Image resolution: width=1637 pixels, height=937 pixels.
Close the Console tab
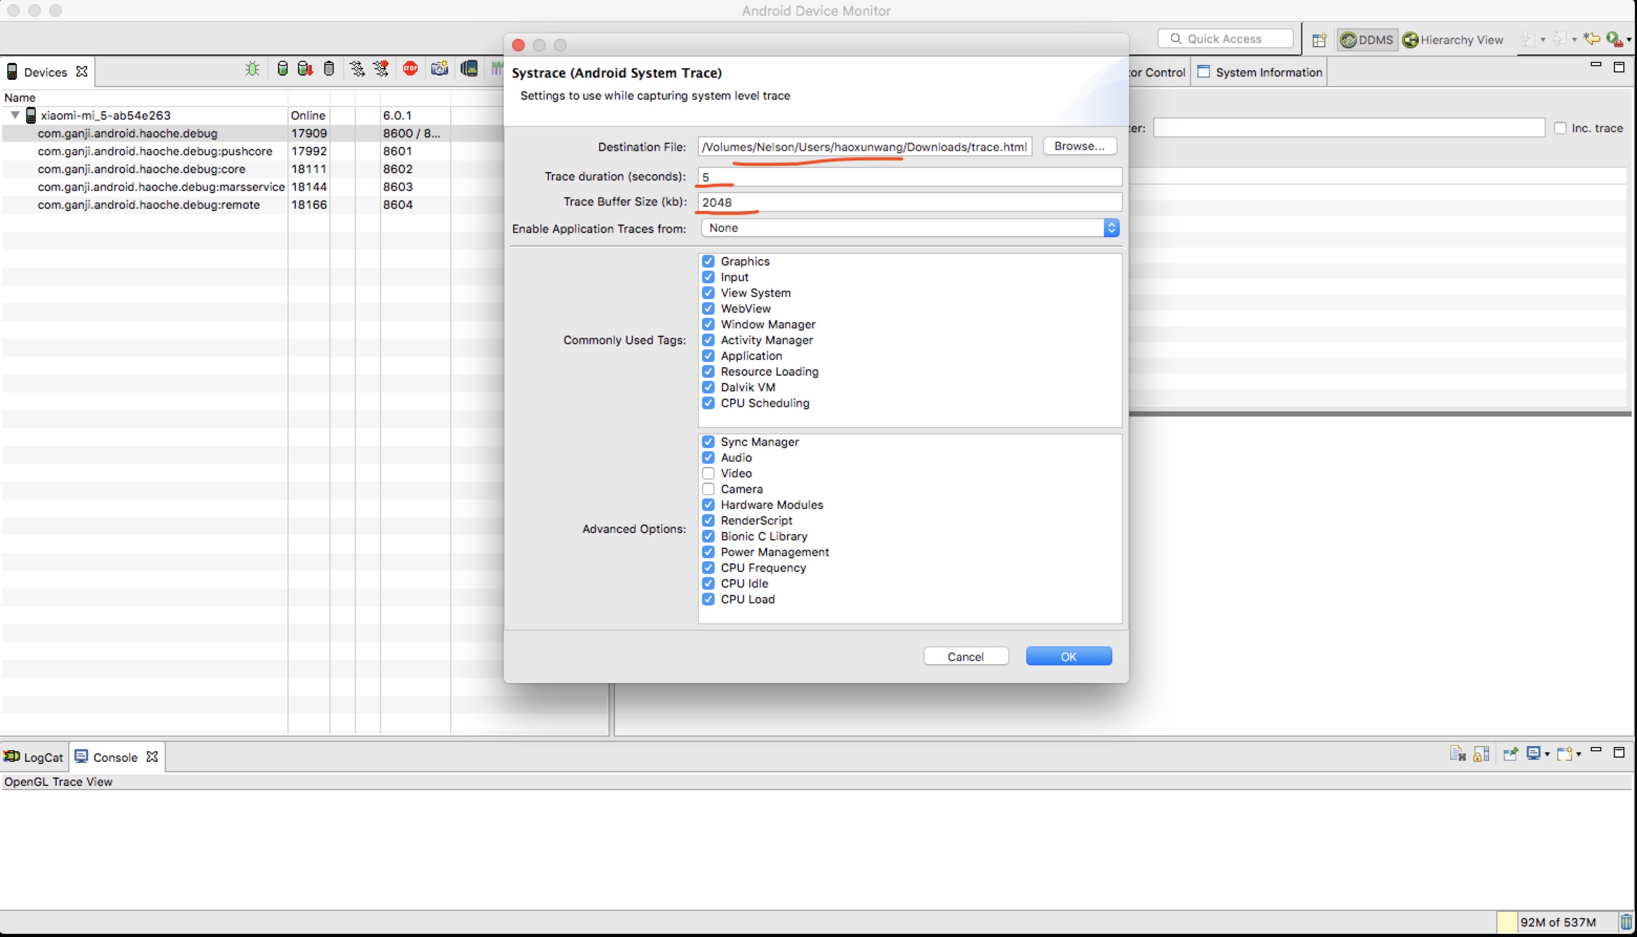[152, 757]
